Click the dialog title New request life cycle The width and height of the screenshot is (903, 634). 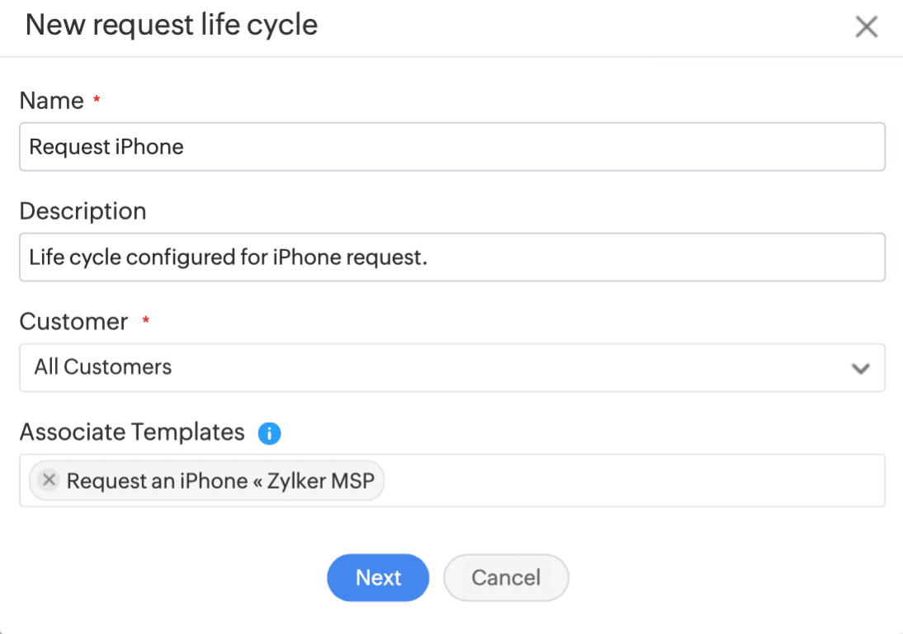click(172, 25)
